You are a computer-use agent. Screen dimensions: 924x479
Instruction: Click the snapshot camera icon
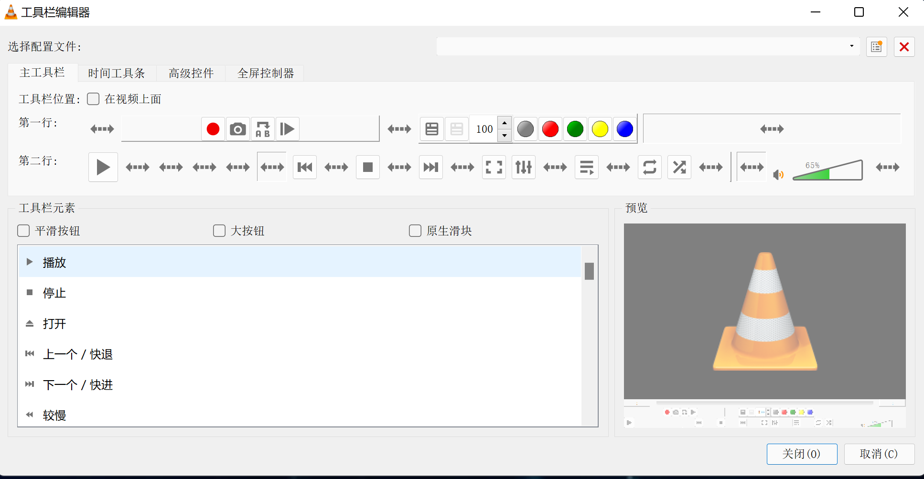[x=238, y=129]
